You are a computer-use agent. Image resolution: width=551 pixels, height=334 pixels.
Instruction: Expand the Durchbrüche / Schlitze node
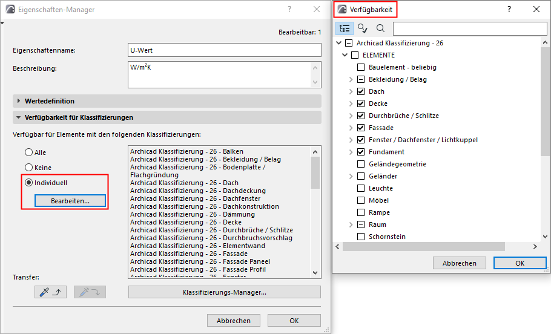pyautogui.click(x=351, y=116)
